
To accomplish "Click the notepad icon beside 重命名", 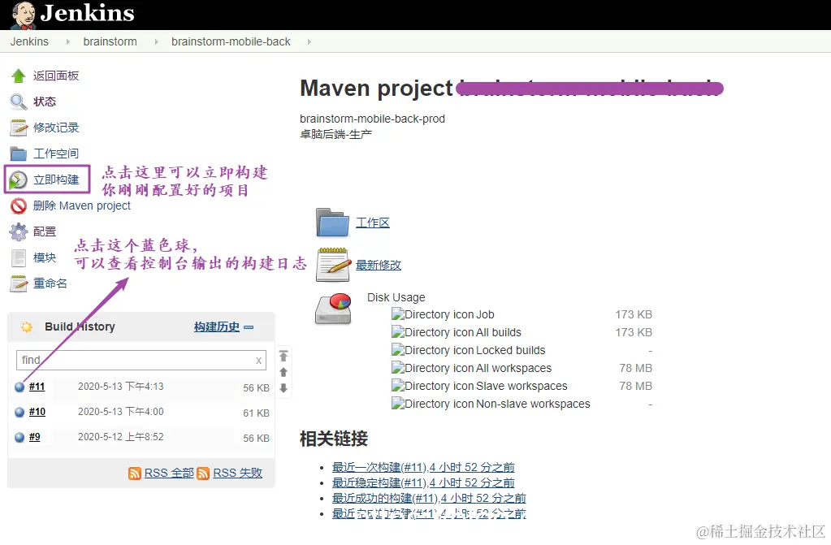I will point(18,283).
